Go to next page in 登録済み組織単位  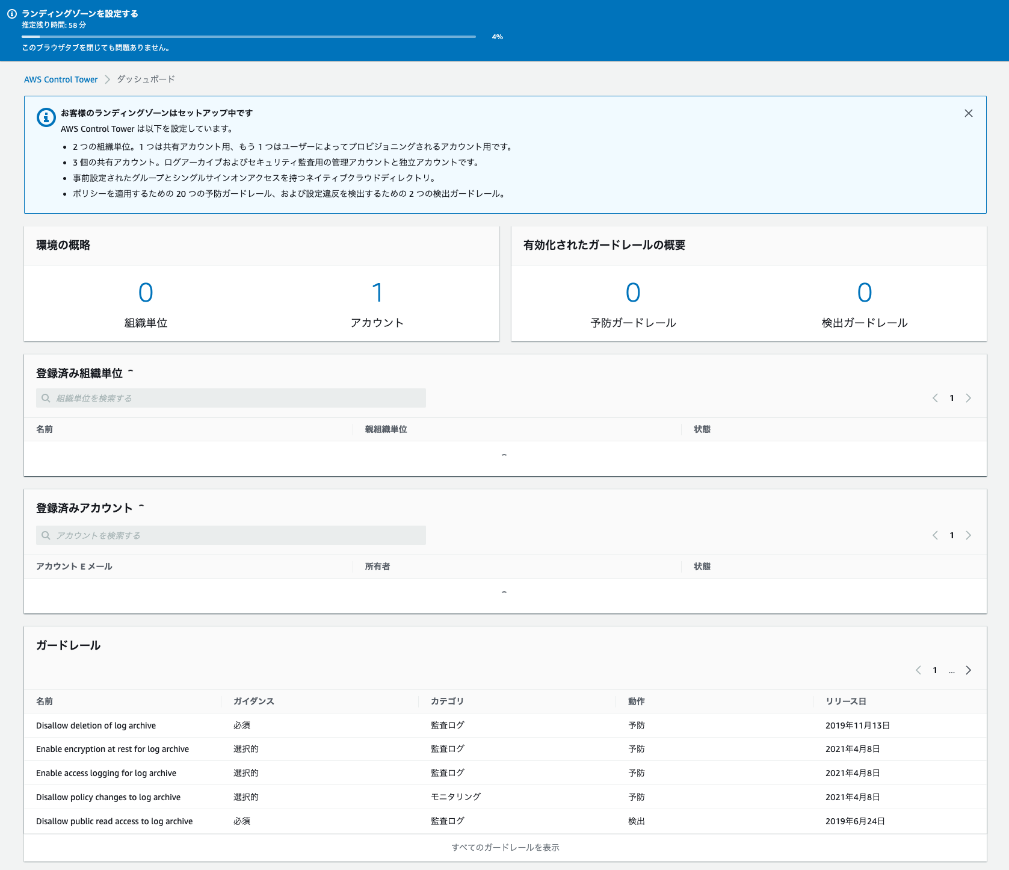pyautogui.click(x=968, y=398)
